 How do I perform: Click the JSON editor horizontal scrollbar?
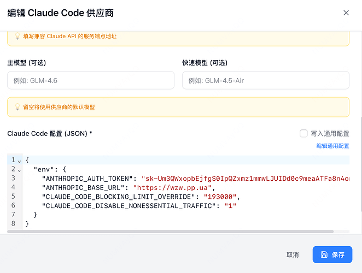(171, 232)
